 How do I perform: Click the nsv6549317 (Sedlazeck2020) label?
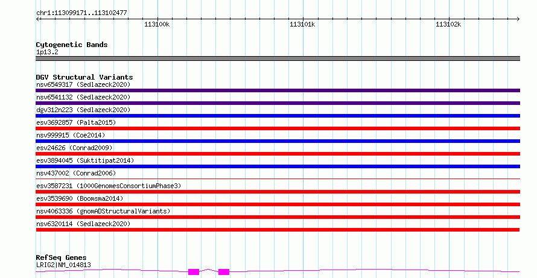(x=83, y=84)
